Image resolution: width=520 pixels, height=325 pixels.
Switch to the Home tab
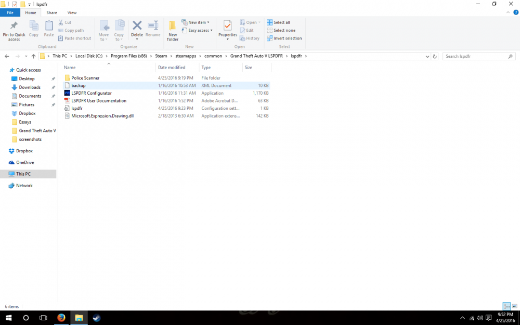point(31,12)
